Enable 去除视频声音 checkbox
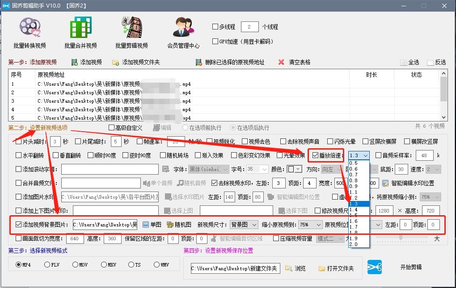 pos(283,142)
